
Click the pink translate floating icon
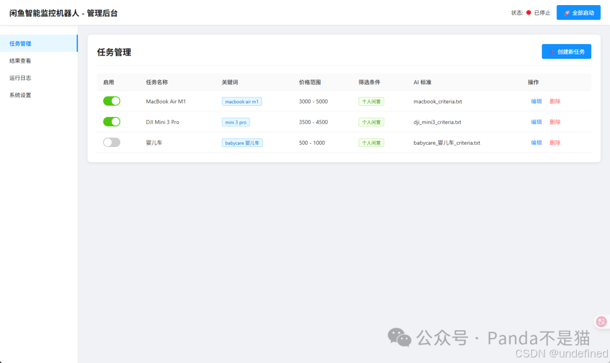pyautogui.click(x=602, y=322)
